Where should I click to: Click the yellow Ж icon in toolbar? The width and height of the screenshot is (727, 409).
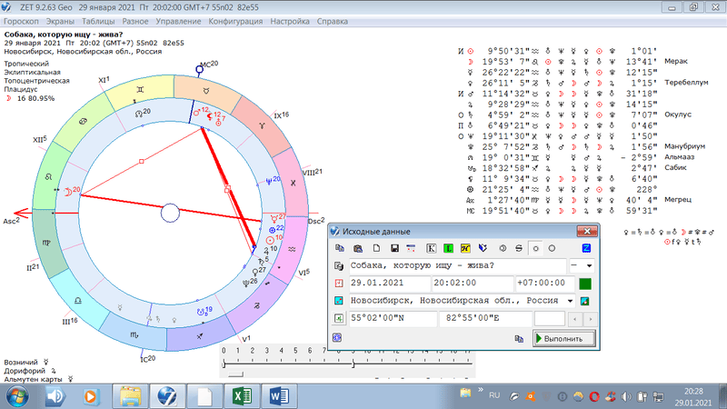[x=464, y=248]
